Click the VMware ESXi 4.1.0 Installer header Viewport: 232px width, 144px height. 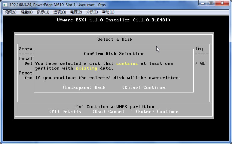click(x=114, y=20)
